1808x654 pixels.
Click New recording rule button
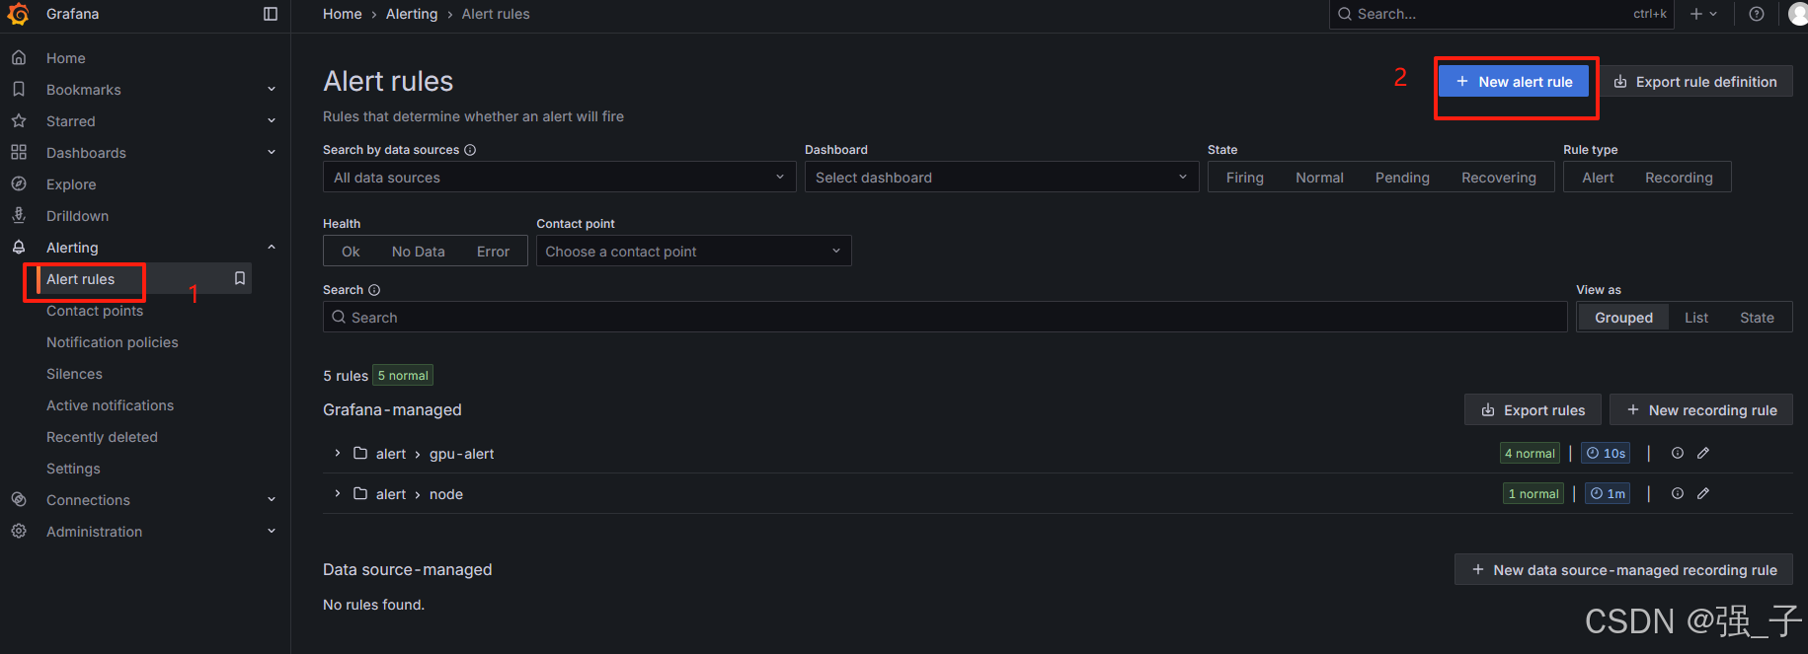pos(1701,410)
